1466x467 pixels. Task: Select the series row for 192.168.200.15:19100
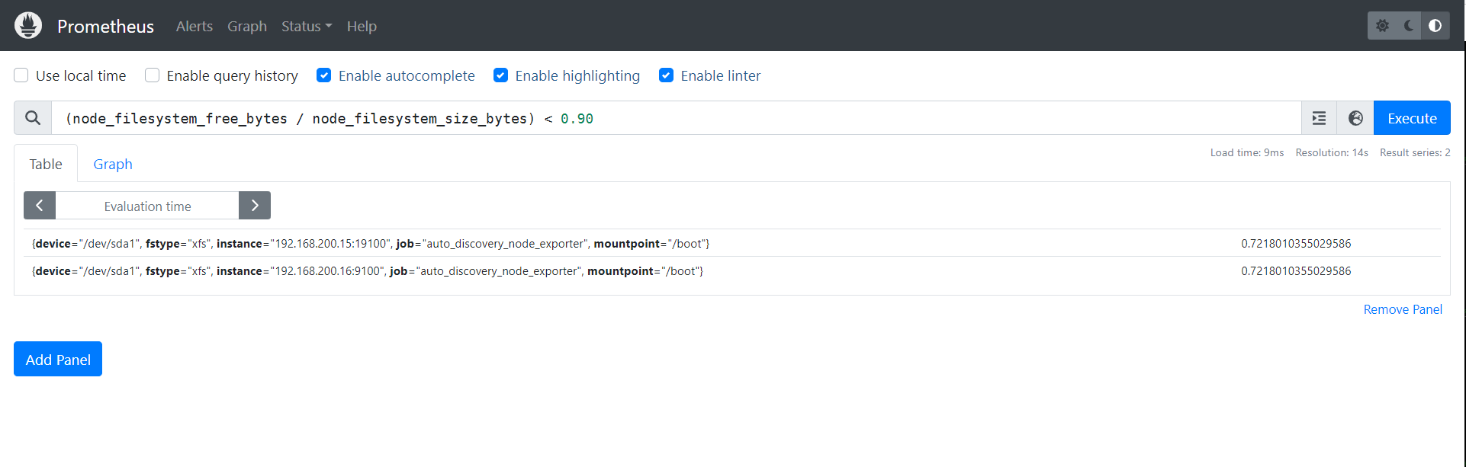(x=732, y=243)
